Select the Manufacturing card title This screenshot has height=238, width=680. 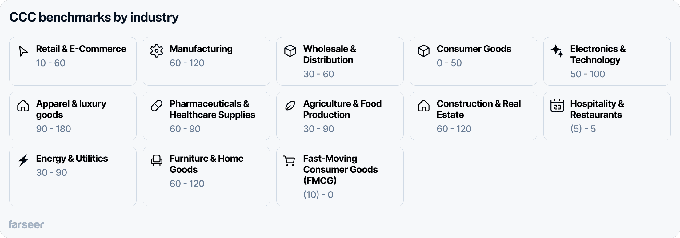coord(201,49)
